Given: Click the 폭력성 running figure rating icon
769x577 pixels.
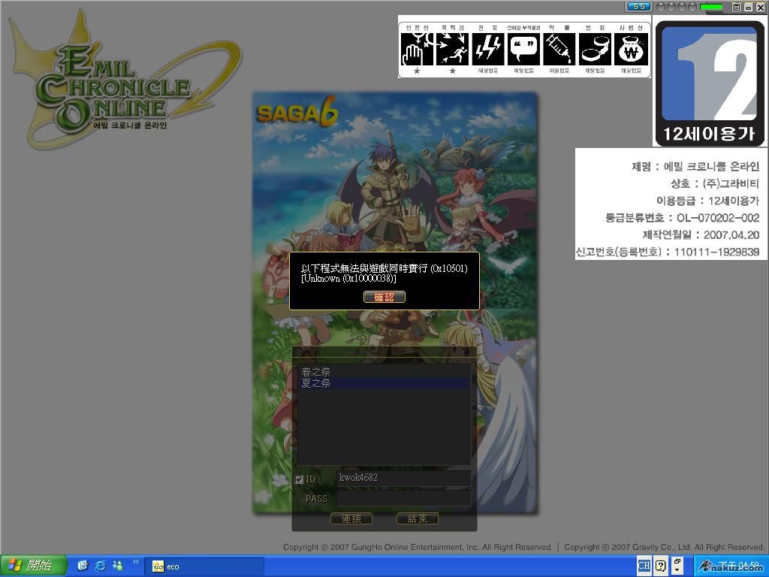Looking at the screenshot, I should 453,49.
